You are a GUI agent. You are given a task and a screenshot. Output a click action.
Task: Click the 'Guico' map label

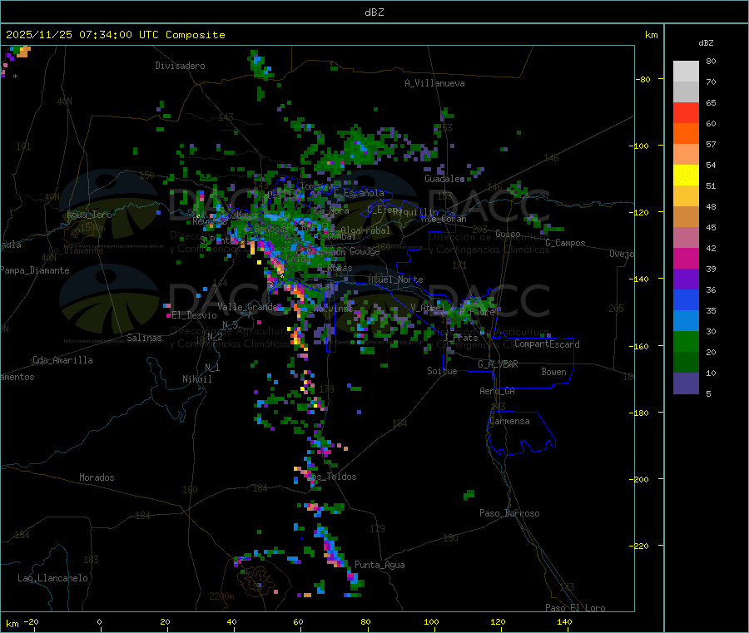(508, 234)
